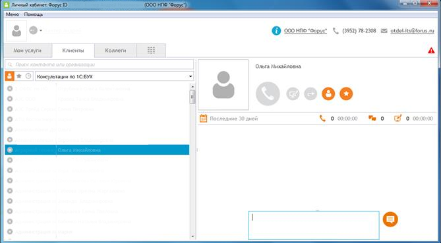This screenshot has height=243, width=441.
Task: Call Ольга Михайловна with the large phone button
Action: (x=268, y=94)
